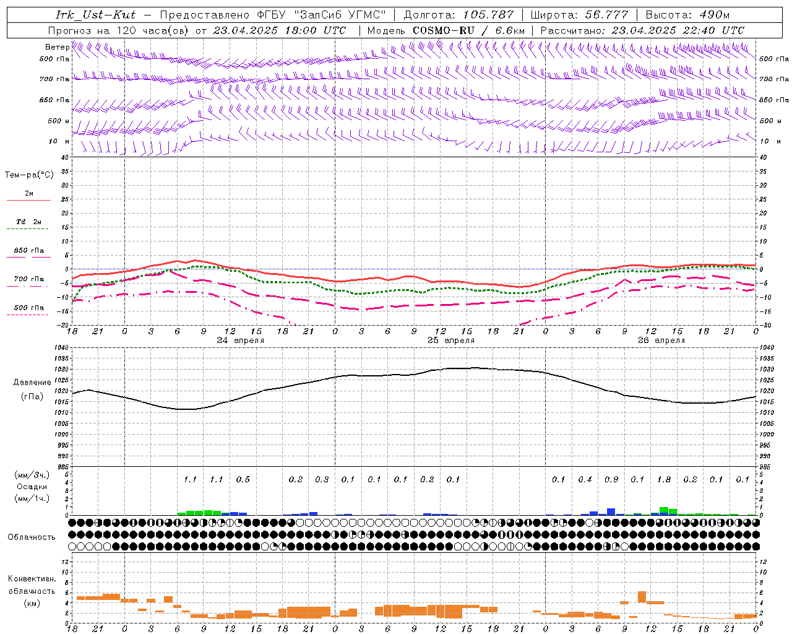
Task: Click the 850 гПа temperature legend line
Action: click(x=28, y=257)
